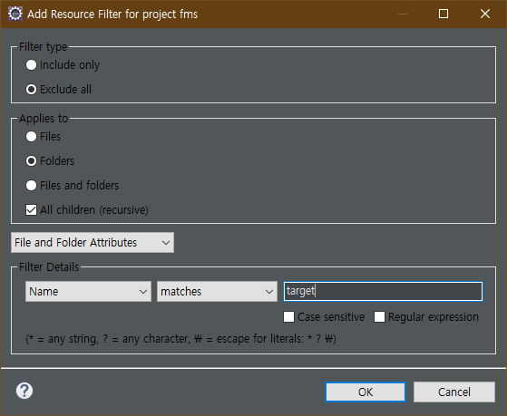Maximize the Add Resource Filter dialog
Viewport: 507px width, 416px height.
(x=444, y=14)
